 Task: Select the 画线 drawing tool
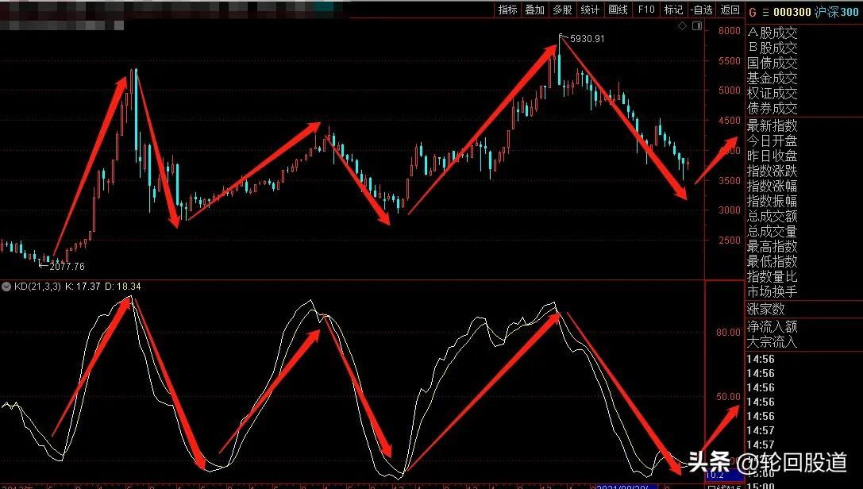pos(618,10)
